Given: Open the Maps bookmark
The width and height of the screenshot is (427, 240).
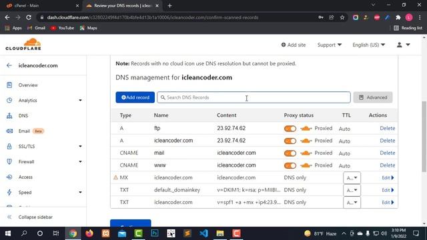Looking at the screenshot, I should pos(89,28).
